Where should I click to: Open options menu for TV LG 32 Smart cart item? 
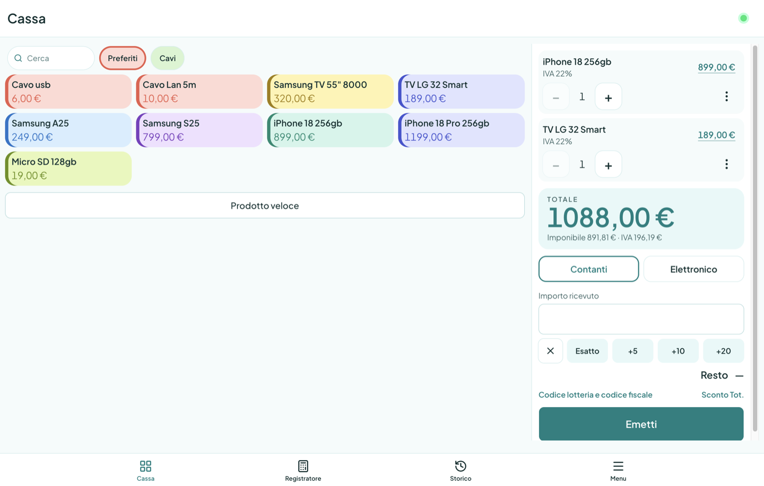(726, 164)
